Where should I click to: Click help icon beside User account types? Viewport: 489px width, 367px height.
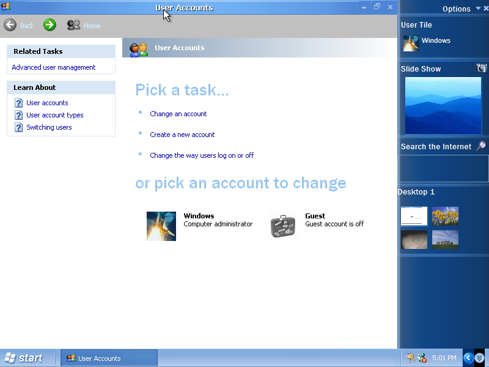pyautogui.click(x=18, y=115)
